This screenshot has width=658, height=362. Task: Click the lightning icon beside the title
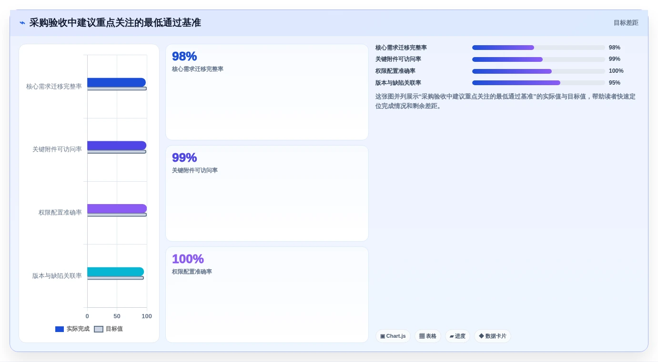click(22, 23)
